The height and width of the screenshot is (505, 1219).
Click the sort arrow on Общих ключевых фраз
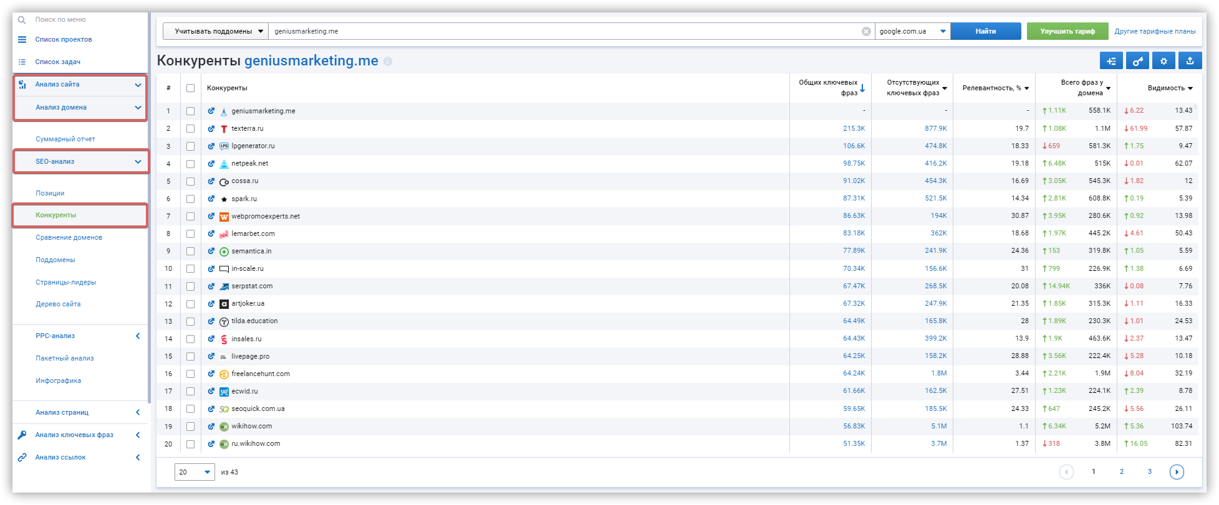pos(862,88)
